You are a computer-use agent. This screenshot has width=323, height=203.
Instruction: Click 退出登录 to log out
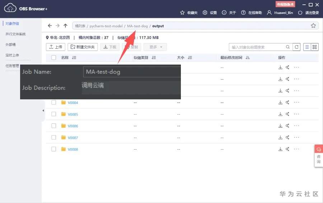(308, 13)
